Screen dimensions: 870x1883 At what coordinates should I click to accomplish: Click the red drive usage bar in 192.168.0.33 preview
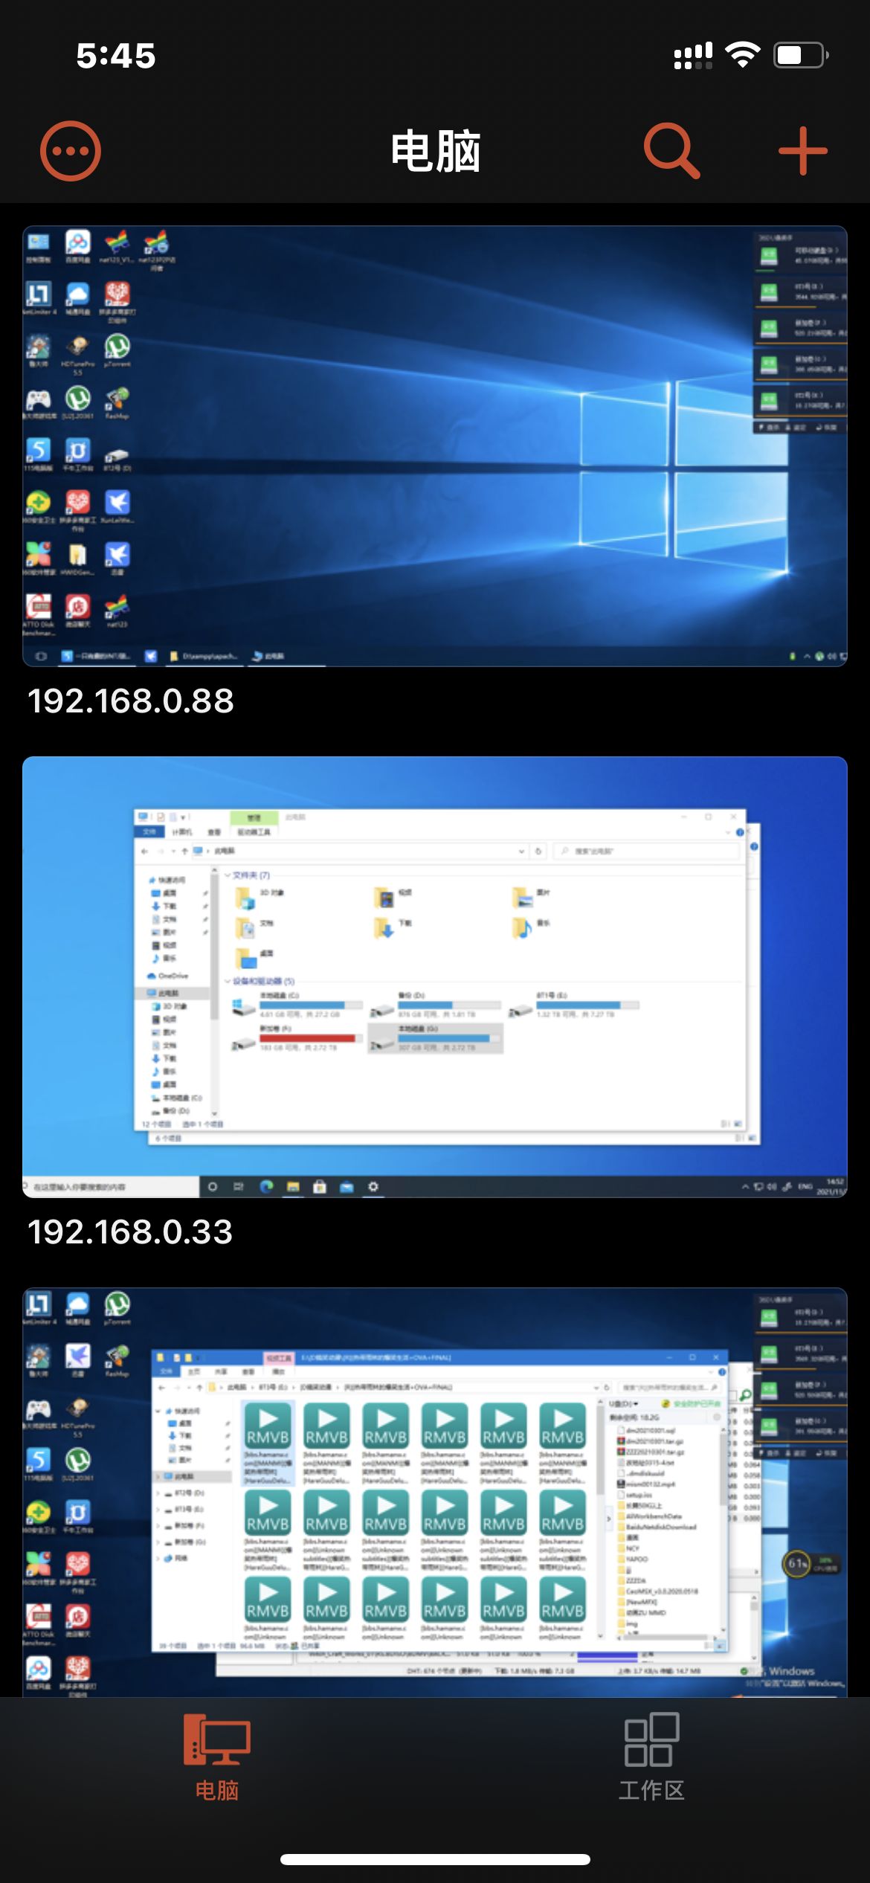tap(307, 1038)
